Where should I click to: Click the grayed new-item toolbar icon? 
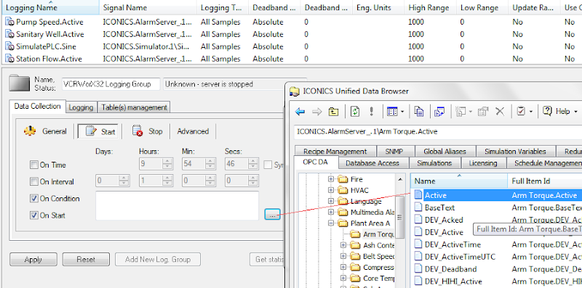click(461, 112)
